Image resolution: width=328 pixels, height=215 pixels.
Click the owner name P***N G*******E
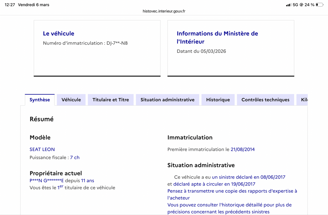47,181
